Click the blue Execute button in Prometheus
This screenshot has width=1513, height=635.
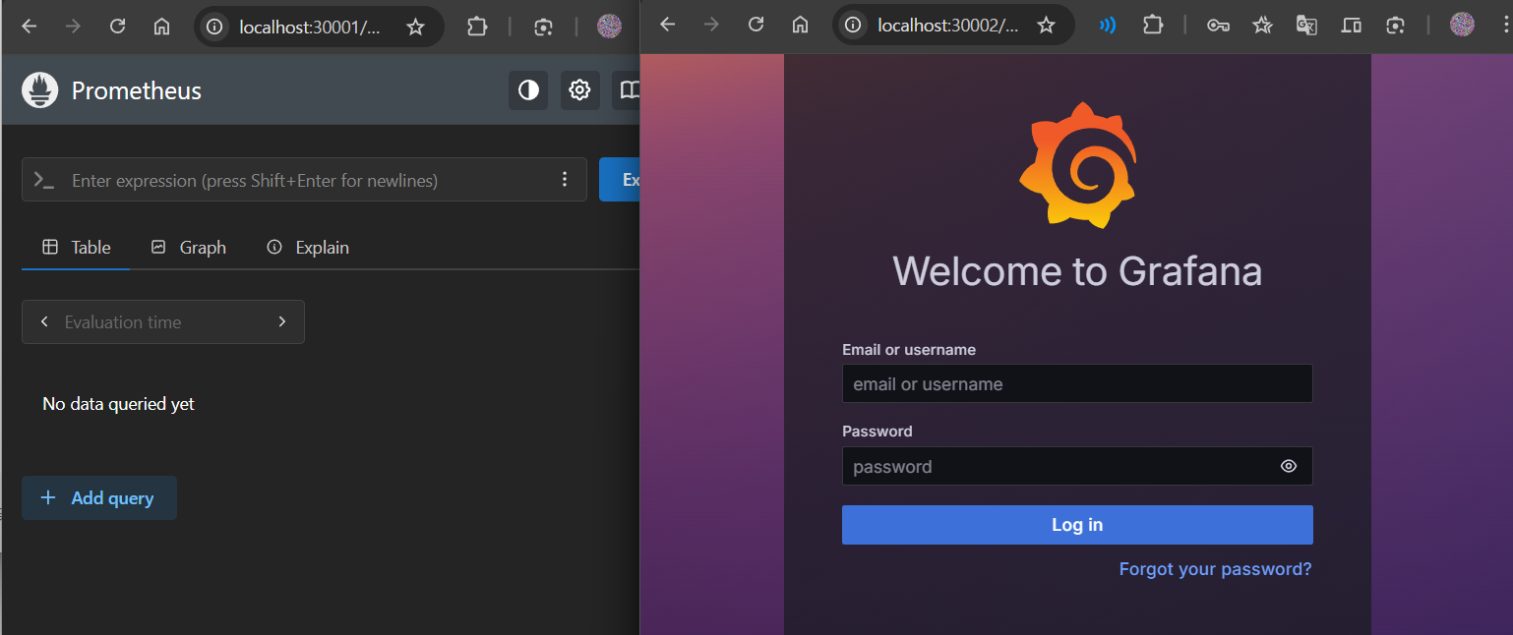tap(620, 180)
